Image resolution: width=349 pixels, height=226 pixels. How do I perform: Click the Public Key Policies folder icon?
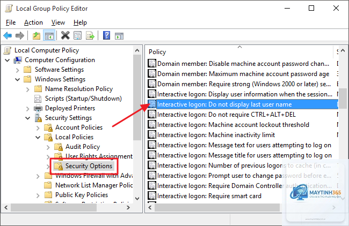coord(48,195)
